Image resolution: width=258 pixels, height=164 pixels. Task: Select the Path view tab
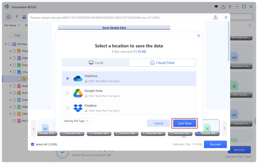(17, 35)
